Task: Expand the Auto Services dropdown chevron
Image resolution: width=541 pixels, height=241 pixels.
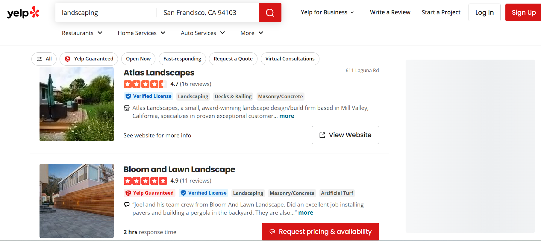Action: coord(222,33)
